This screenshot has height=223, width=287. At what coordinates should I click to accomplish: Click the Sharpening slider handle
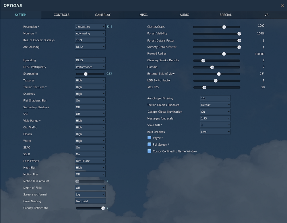click(x=86, y=74)
